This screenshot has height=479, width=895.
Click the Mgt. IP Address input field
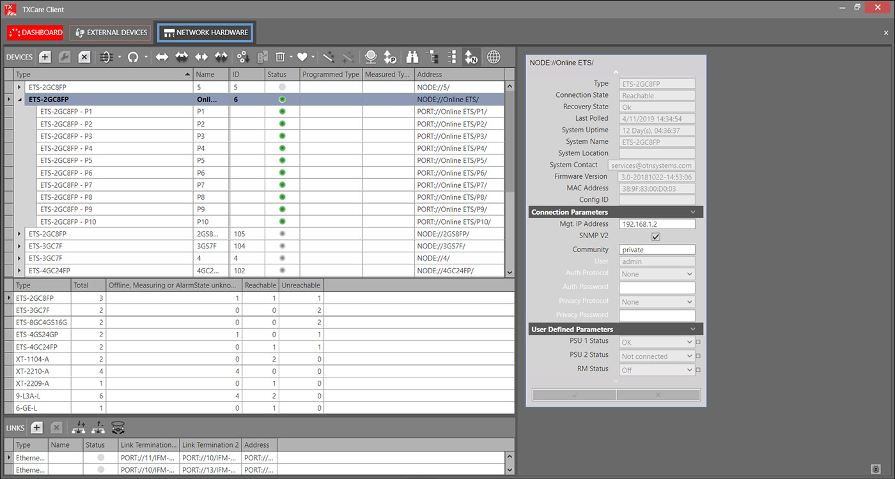657,224
